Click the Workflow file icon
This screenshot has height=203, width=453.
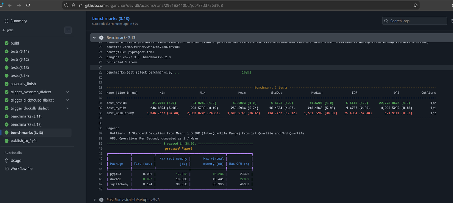[7, 169]
